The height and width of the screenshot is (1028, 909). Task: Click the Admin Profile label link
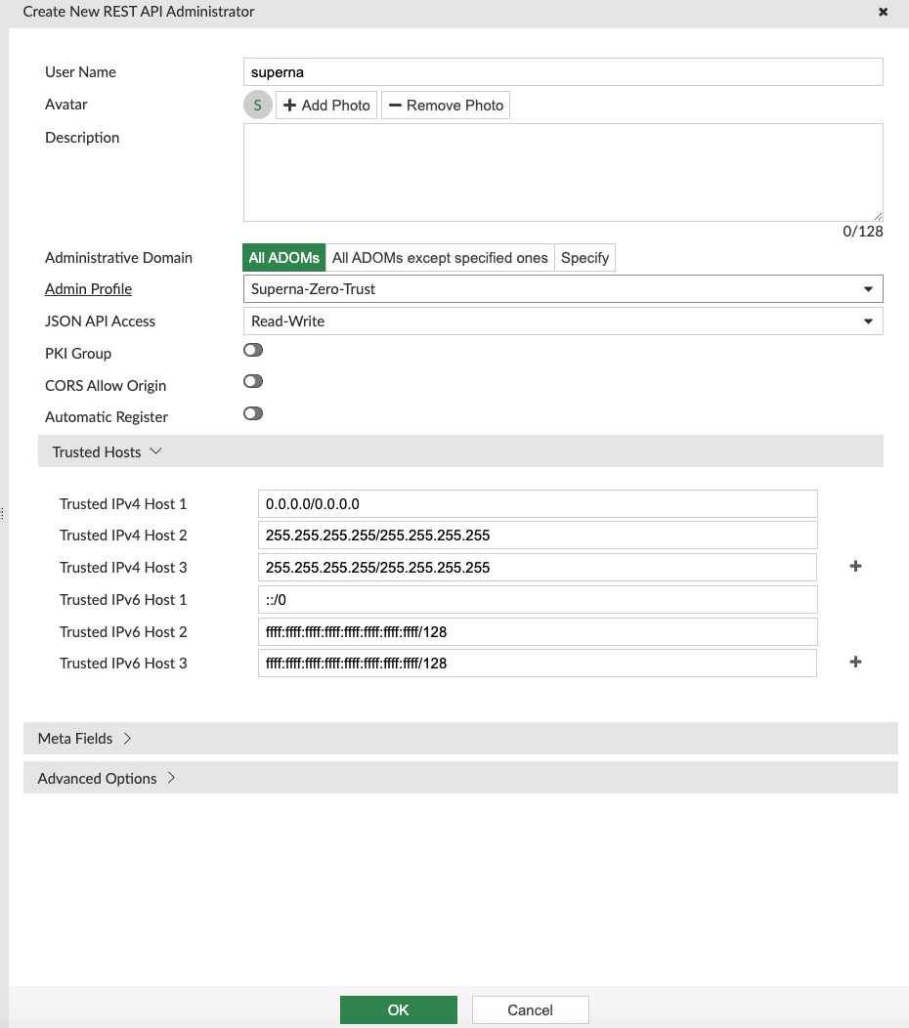pos(88,289)
